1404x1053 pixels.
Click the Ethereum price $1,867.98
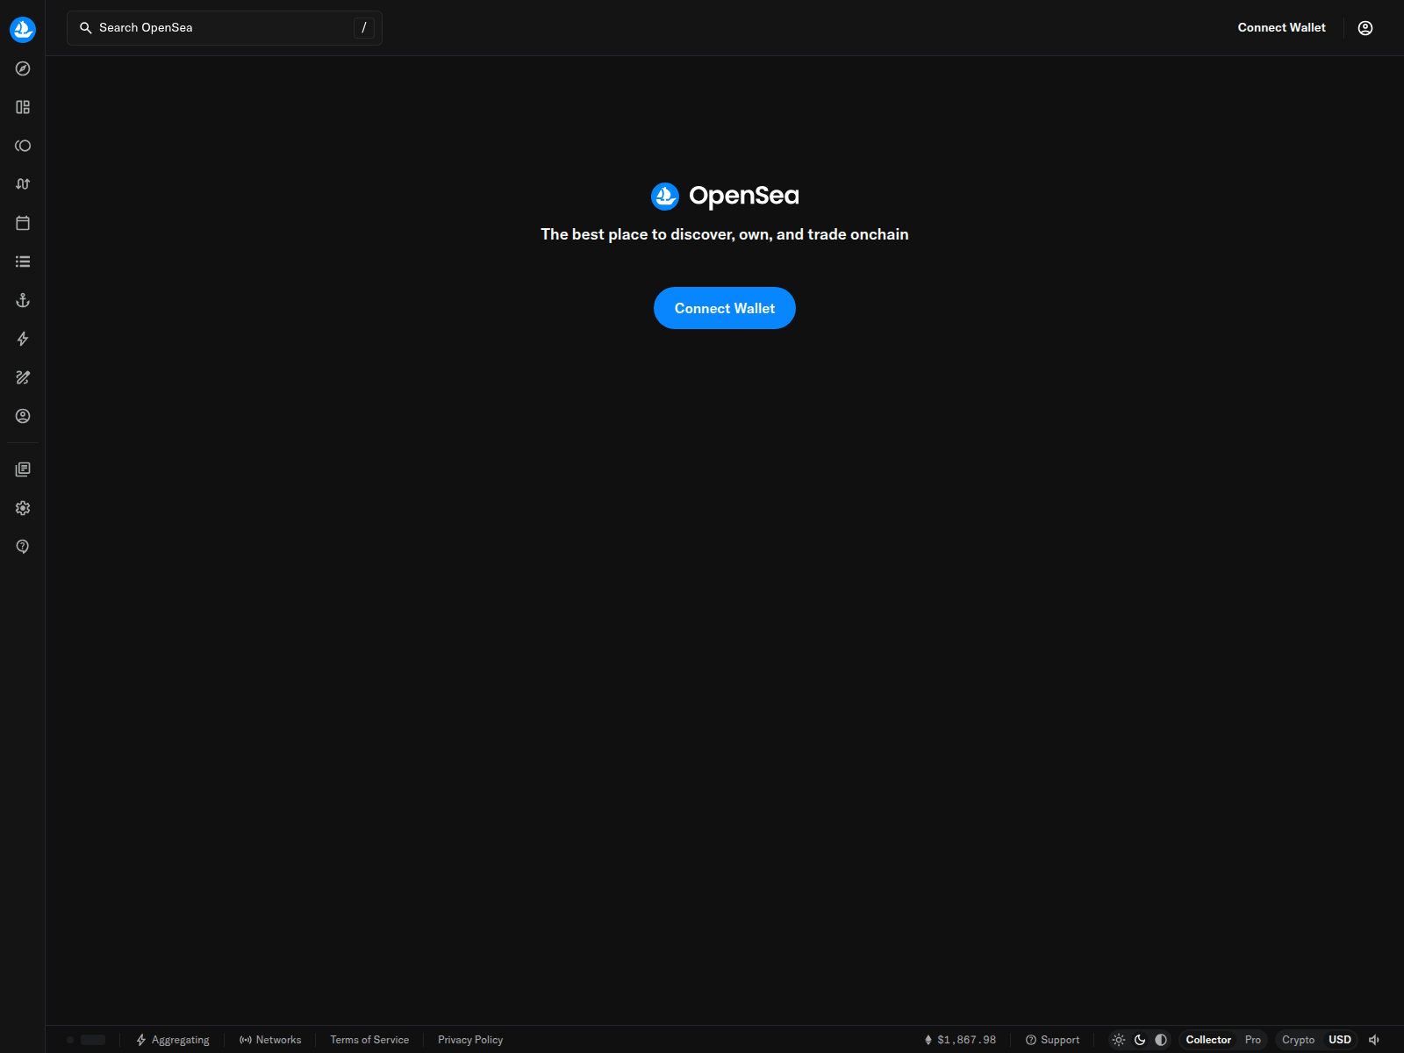click(960, 1040)
